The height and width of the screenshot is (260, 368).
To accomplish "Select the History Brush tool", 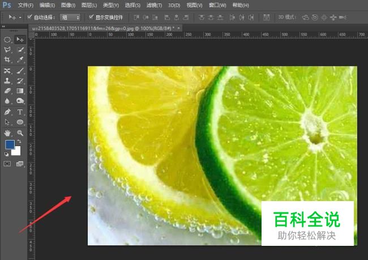I will [20, 81].
